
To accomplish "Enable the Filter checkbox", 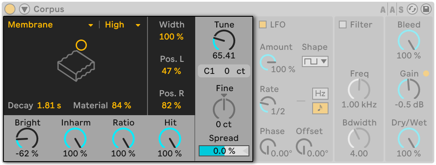I will pyautogui.click(x=343, y=25).
